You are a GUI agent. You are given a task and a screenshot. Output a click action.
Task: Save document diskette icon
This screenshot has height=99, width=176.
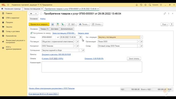click(53, 24)
